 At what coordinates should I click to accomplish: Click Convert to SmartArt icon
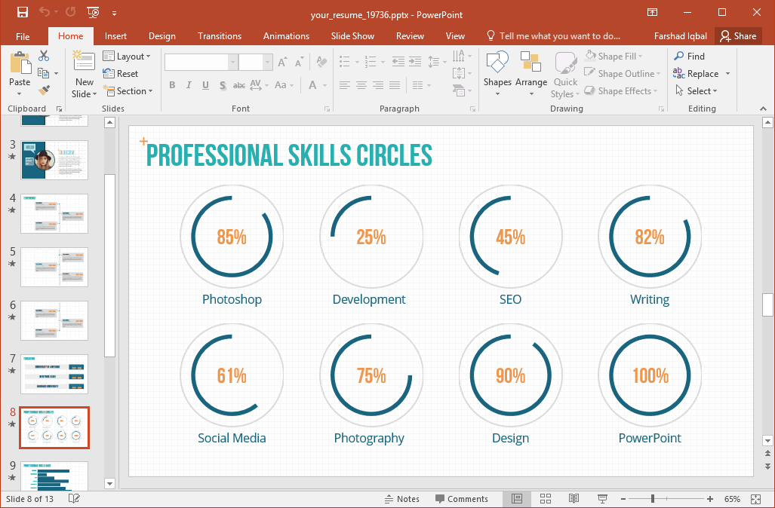pos(459,90)
